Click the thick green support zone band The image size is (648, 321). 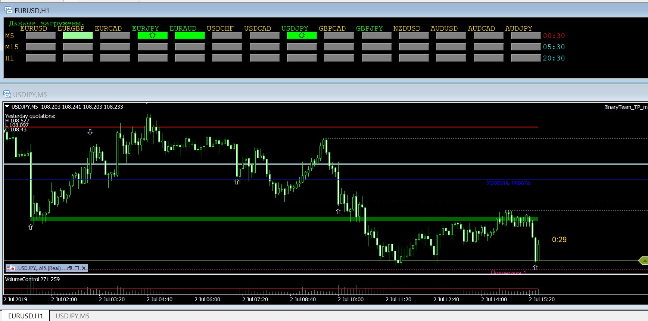[x=261, y=219]
